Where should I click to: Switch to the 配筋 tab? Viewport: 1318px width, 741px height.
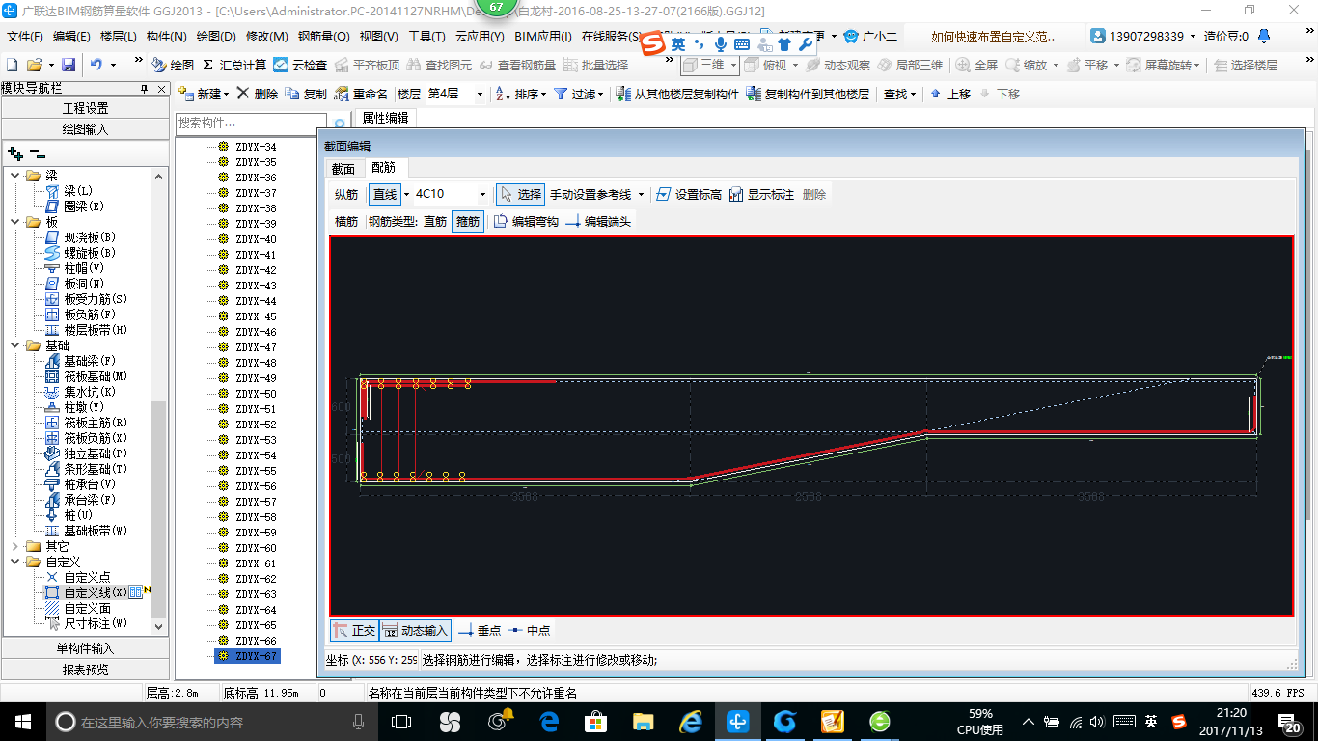tap(383, 168)
